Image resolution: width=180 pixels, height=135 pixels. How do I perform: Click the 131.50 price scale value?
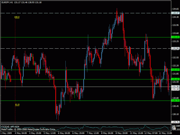tap(175, 82)
